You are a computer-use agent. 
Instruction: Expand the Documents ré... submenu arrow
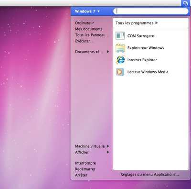coord(108,52)
